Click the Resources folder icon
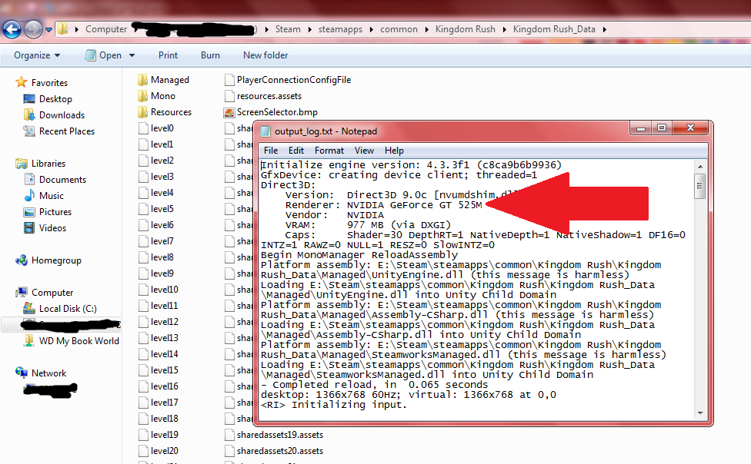The width and height of the screenshot is (751, 464). tap(142, 112)
